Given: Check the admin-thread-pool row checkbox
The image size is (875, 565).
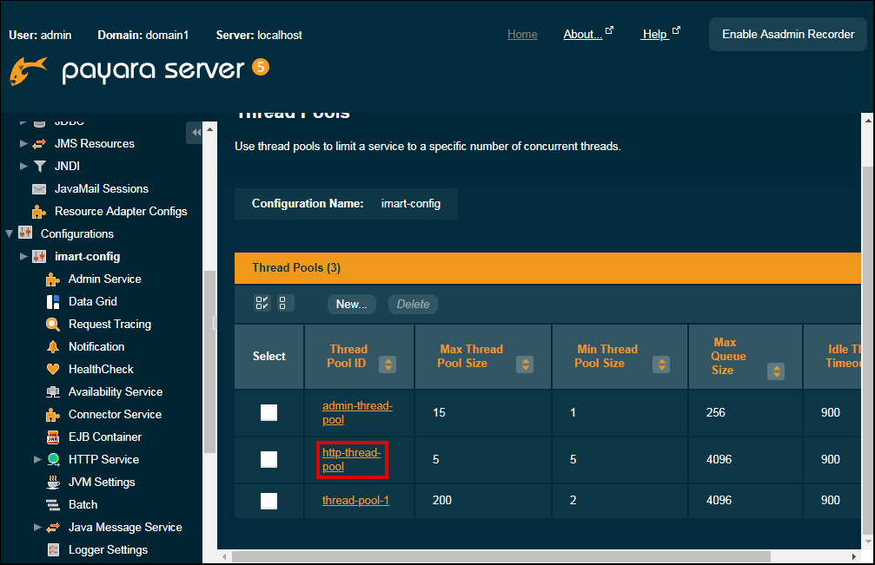Looking at the screenshot, I should click(269, 413).
